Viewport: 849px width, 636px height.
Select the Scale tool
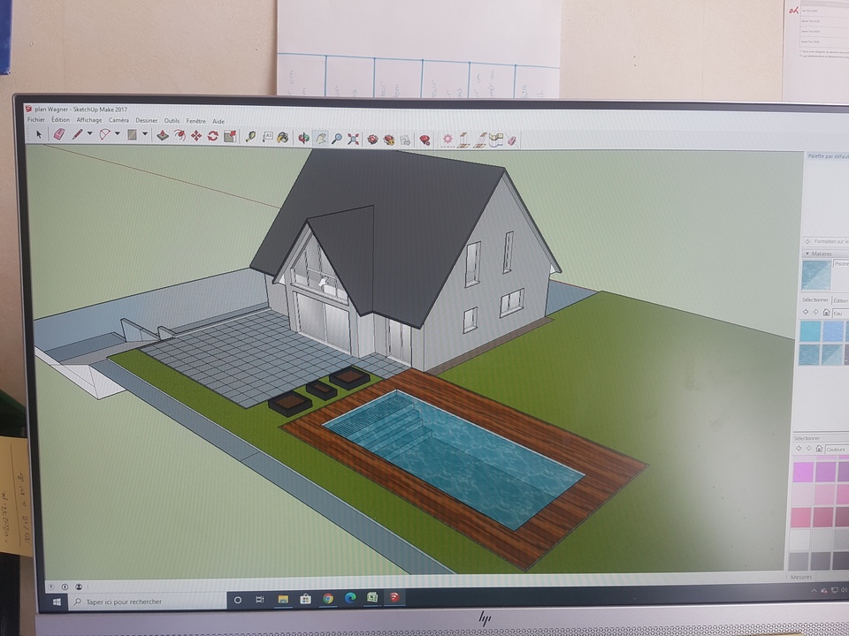point(230,136)
